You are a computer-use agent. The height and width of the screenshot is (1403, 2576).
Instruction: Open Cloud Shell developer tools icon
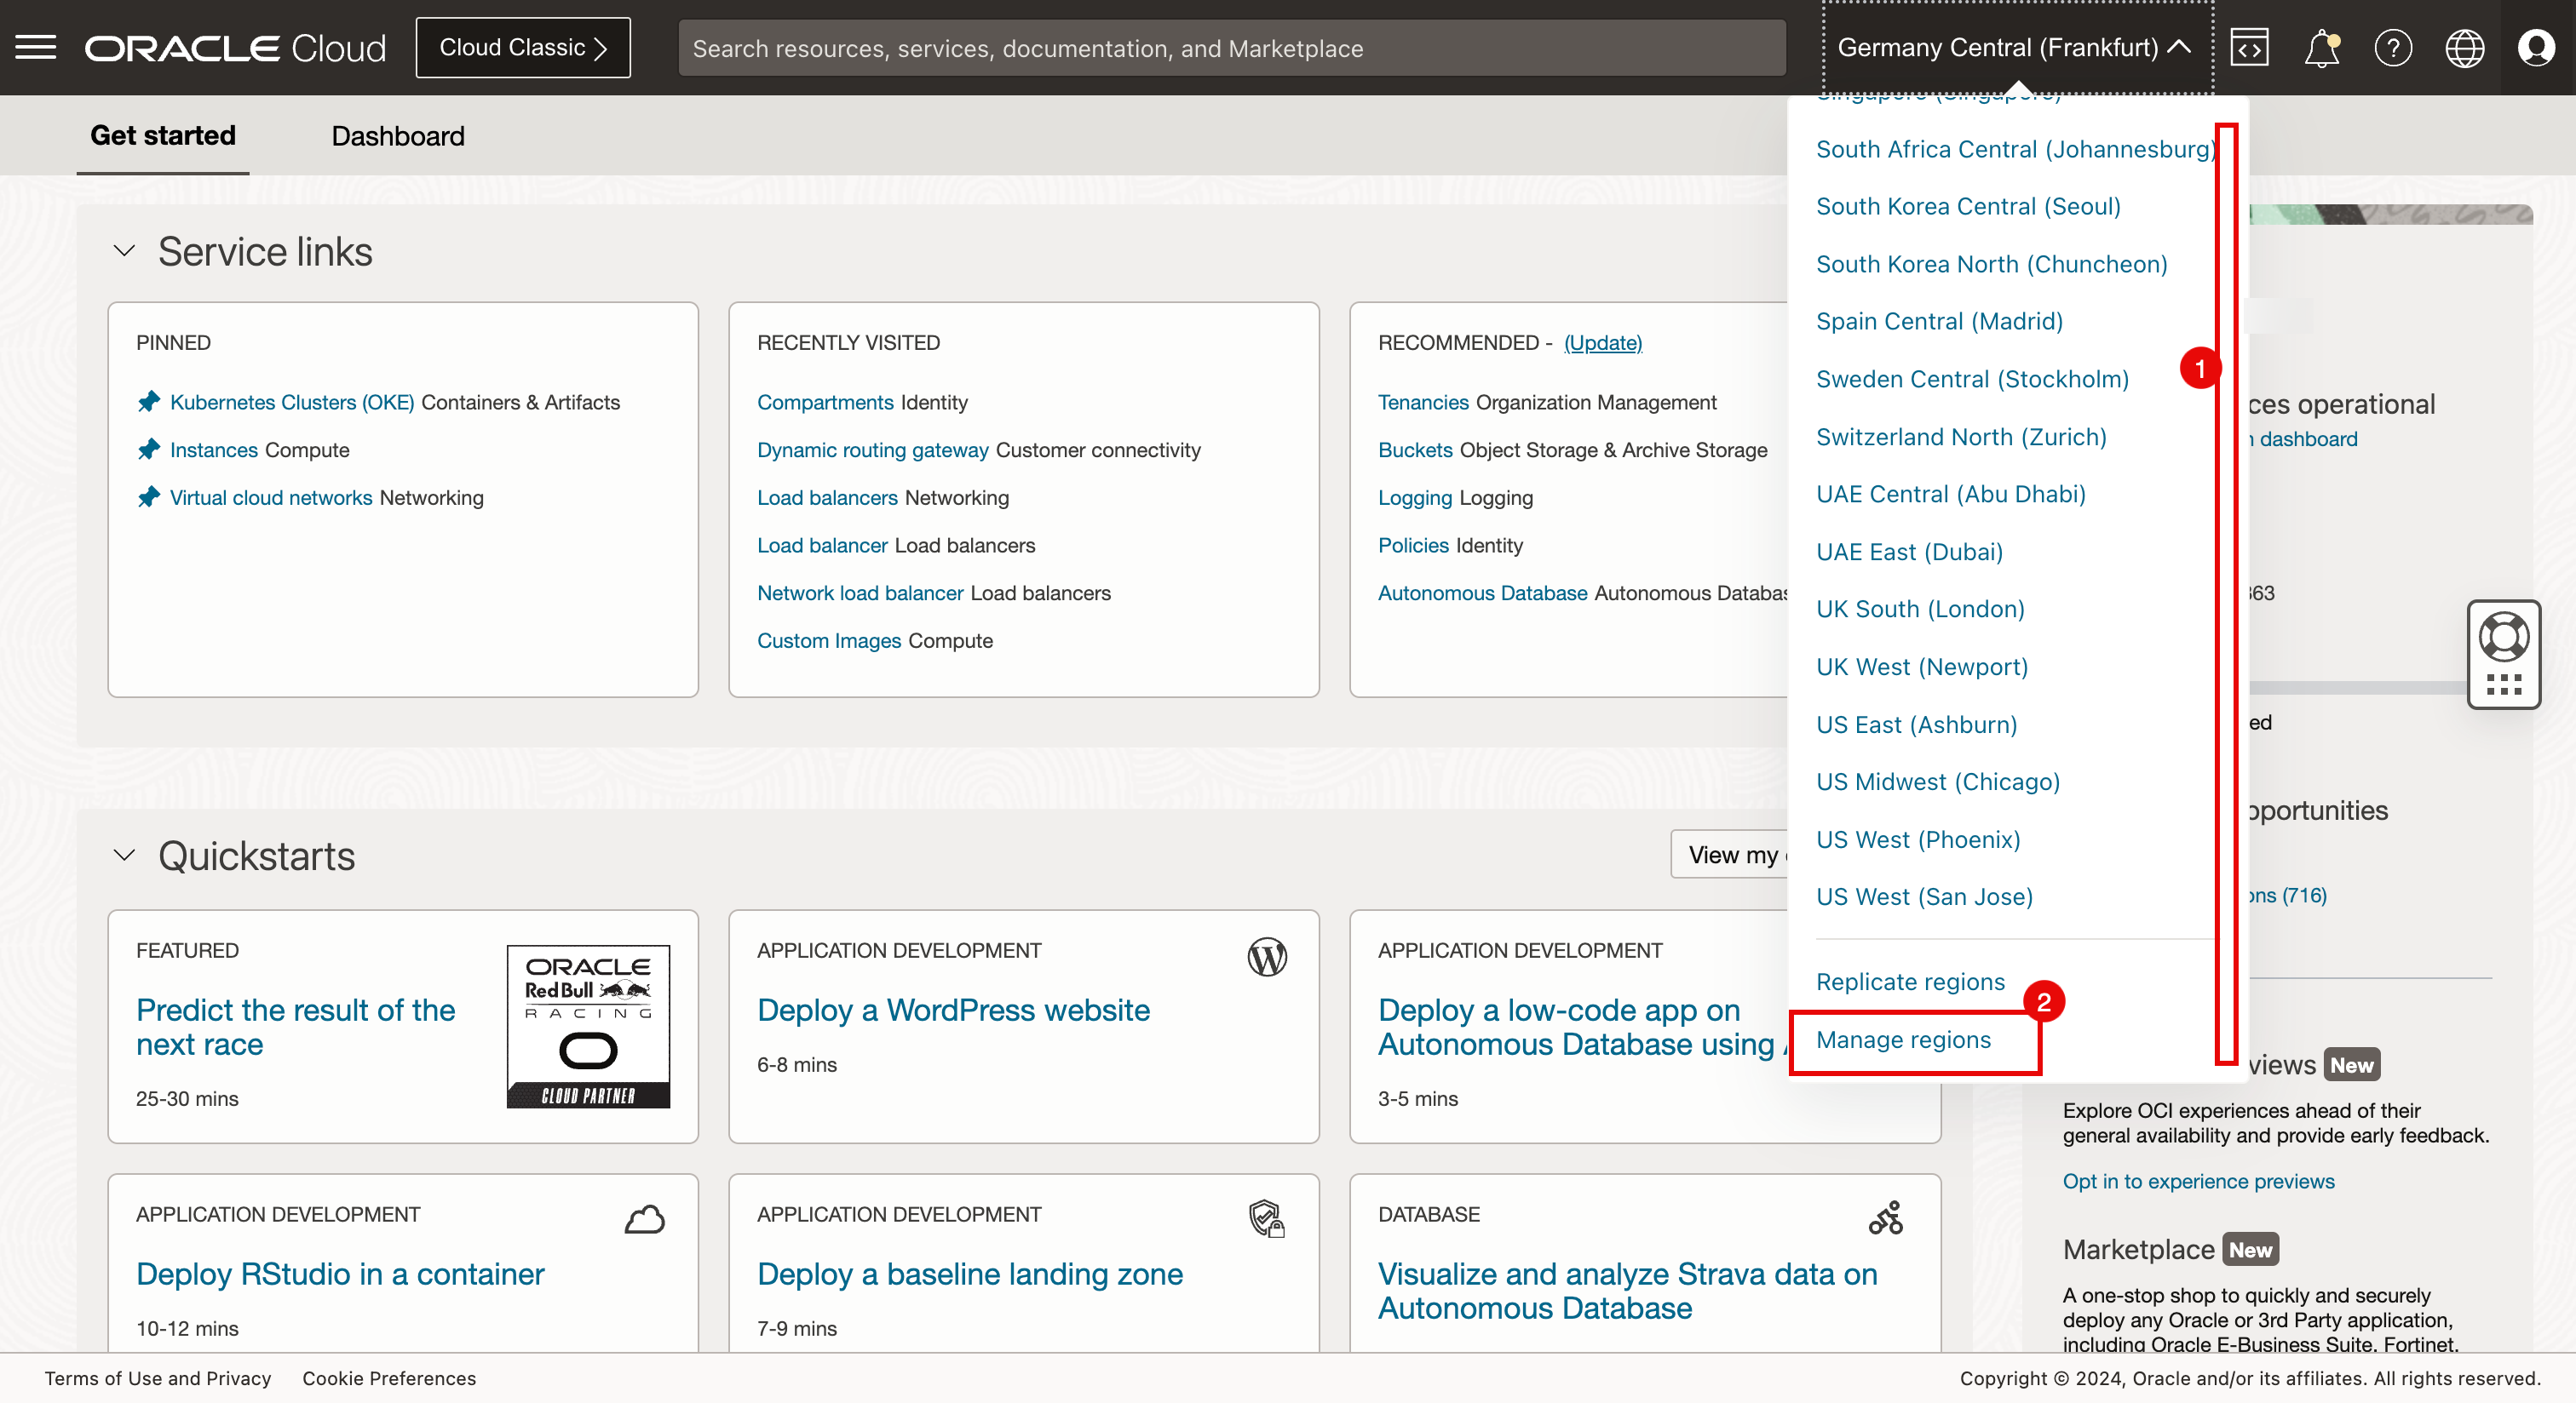[2249, 47]
